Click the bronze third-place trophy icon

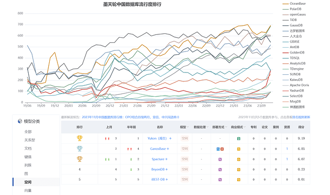point(79,159)
